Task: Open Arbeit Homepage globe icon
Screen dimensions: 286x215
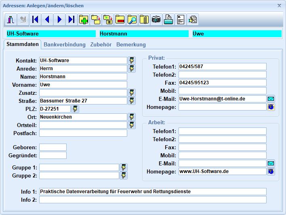Action: 271,171
